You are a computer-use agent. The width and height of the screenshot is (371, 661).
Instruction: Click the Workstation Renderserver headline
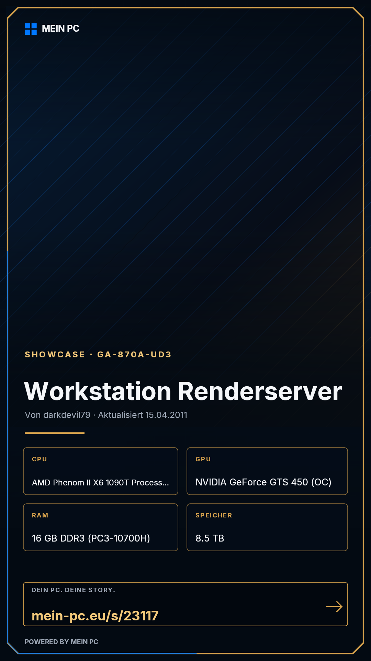pyautogui.click(x=183, y=391)
